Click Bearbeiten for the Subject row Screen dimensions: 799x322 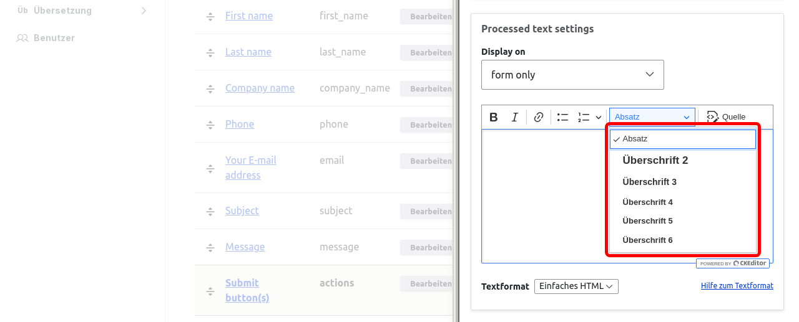pos(427,212)
